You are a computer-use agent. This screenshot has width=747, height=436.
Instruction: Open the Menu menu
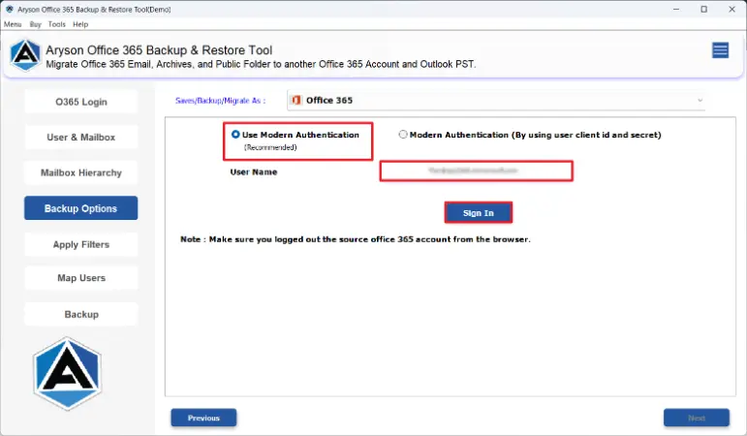point(13,24)
